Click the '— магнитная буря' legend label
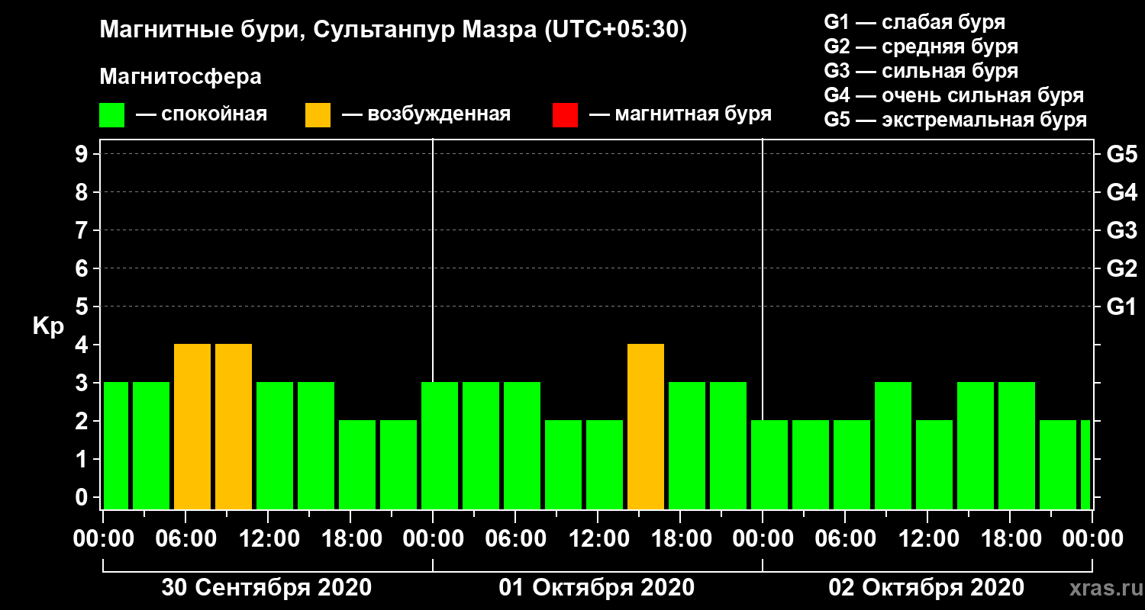The image size is (1145, 610). point(680,114)
